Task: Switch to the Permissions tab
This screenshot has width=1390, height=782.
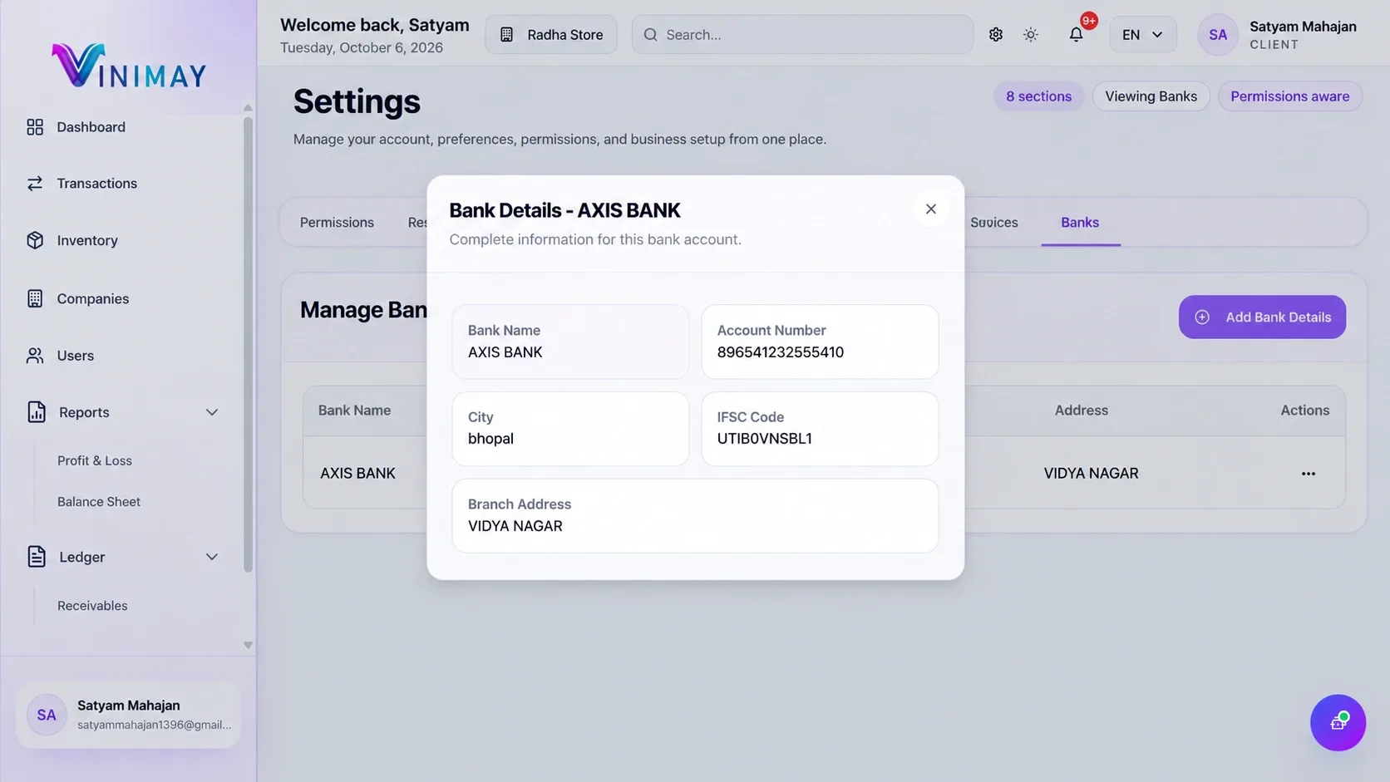Action: point(337,223)
